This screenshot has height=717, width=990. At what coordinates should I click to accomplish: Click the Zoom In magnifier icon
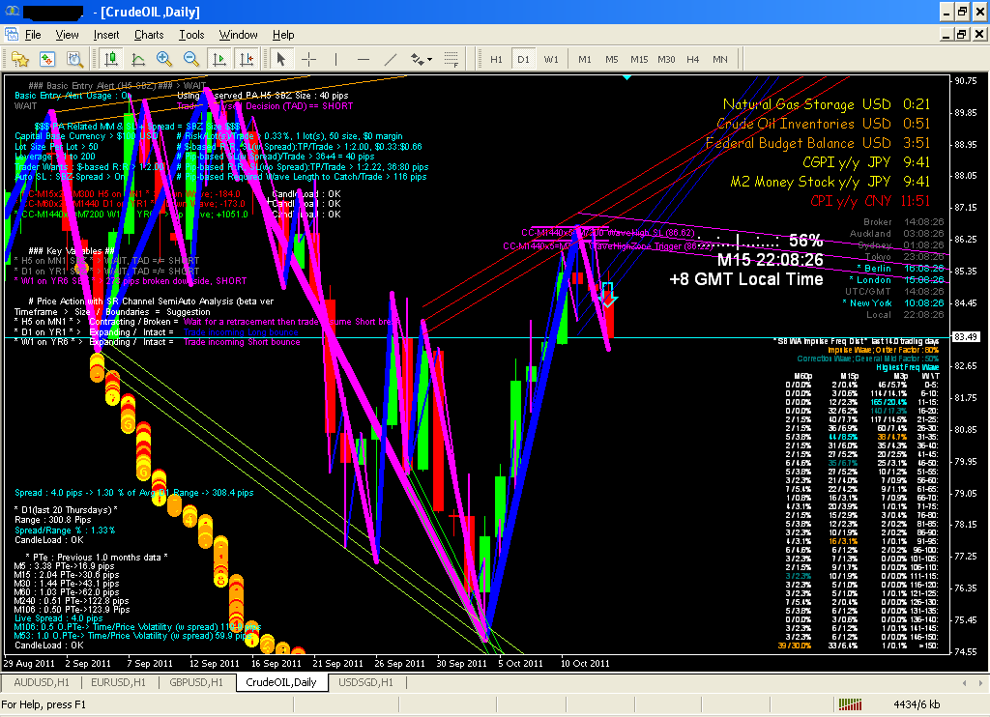pyautogui.click(x=162, y=59)
